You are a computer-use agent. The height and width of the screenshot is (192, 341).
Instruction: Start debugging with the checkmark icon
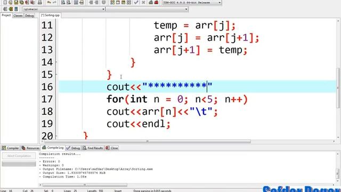[136, 2]
